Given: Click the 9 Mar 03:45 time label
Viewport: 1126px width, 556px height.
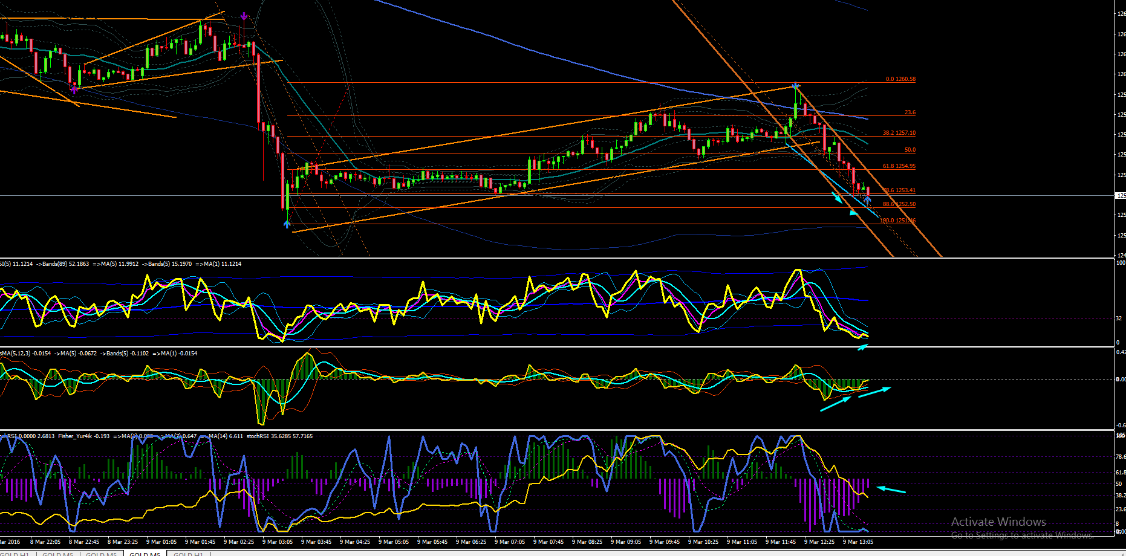Looking at the screenshot, I should coord(316,542).
